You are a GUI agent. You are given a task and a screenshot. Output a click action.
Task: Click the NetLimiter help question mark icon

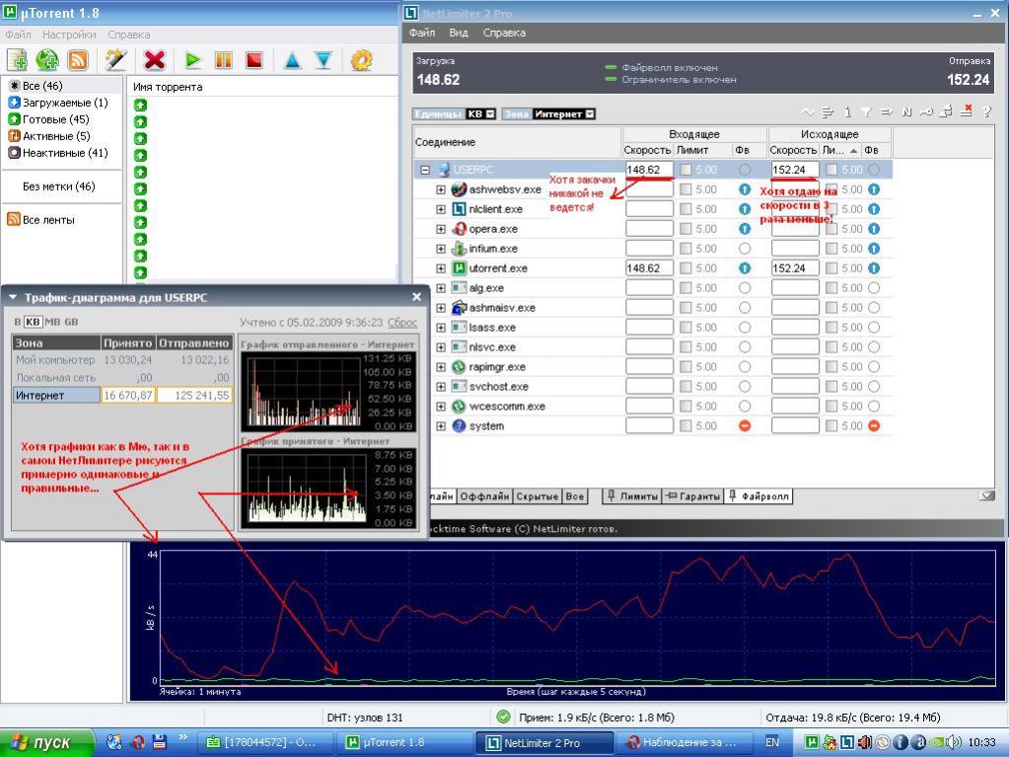coord(986,113)
